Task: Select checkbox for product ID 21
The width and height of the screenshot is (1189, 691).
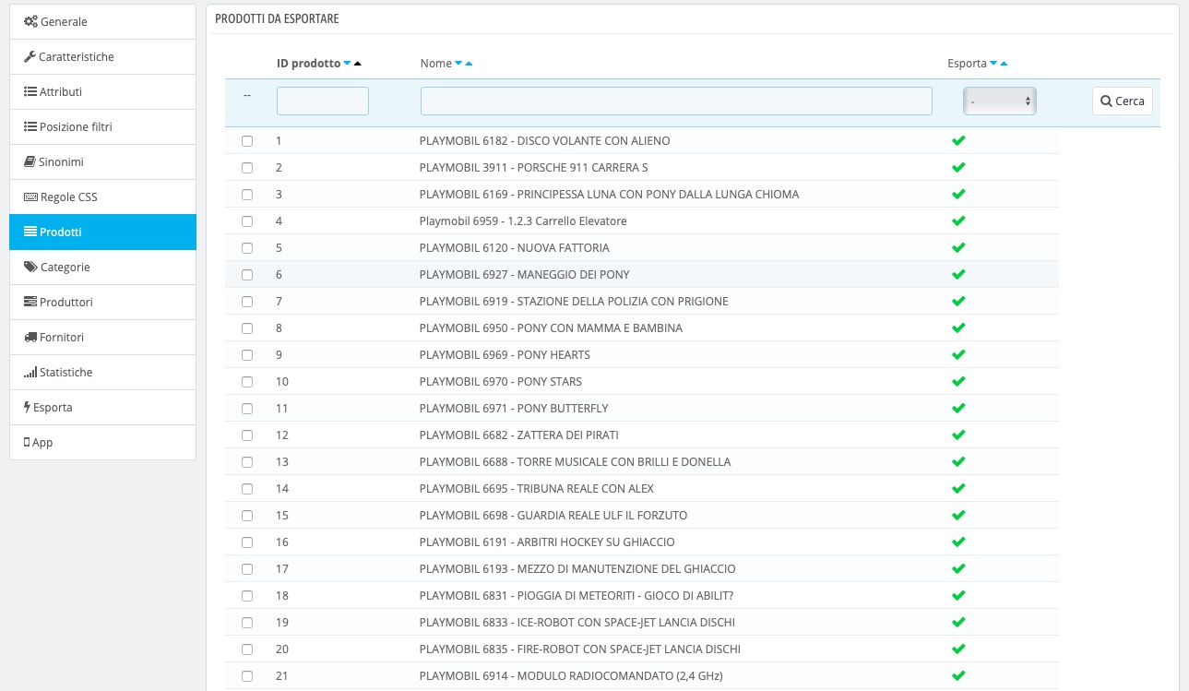Action: (x=246, y=676)
